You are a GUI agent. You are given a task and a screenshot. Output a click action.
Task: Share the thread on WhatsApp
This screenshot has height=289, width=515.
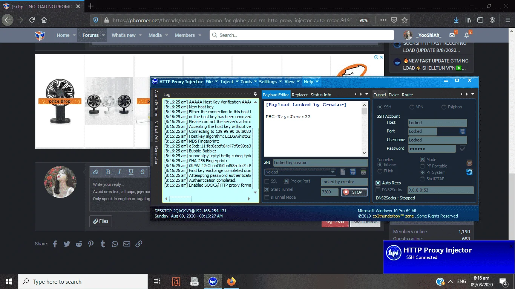[x=115, y=244]
